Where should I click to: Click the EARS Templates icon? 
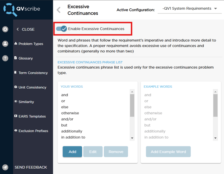tap(16, 116)
